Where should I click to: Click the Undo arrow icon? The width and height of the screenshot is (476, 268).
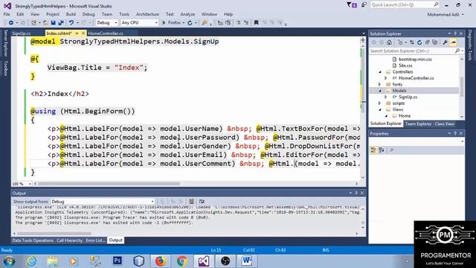pos(71,23)
